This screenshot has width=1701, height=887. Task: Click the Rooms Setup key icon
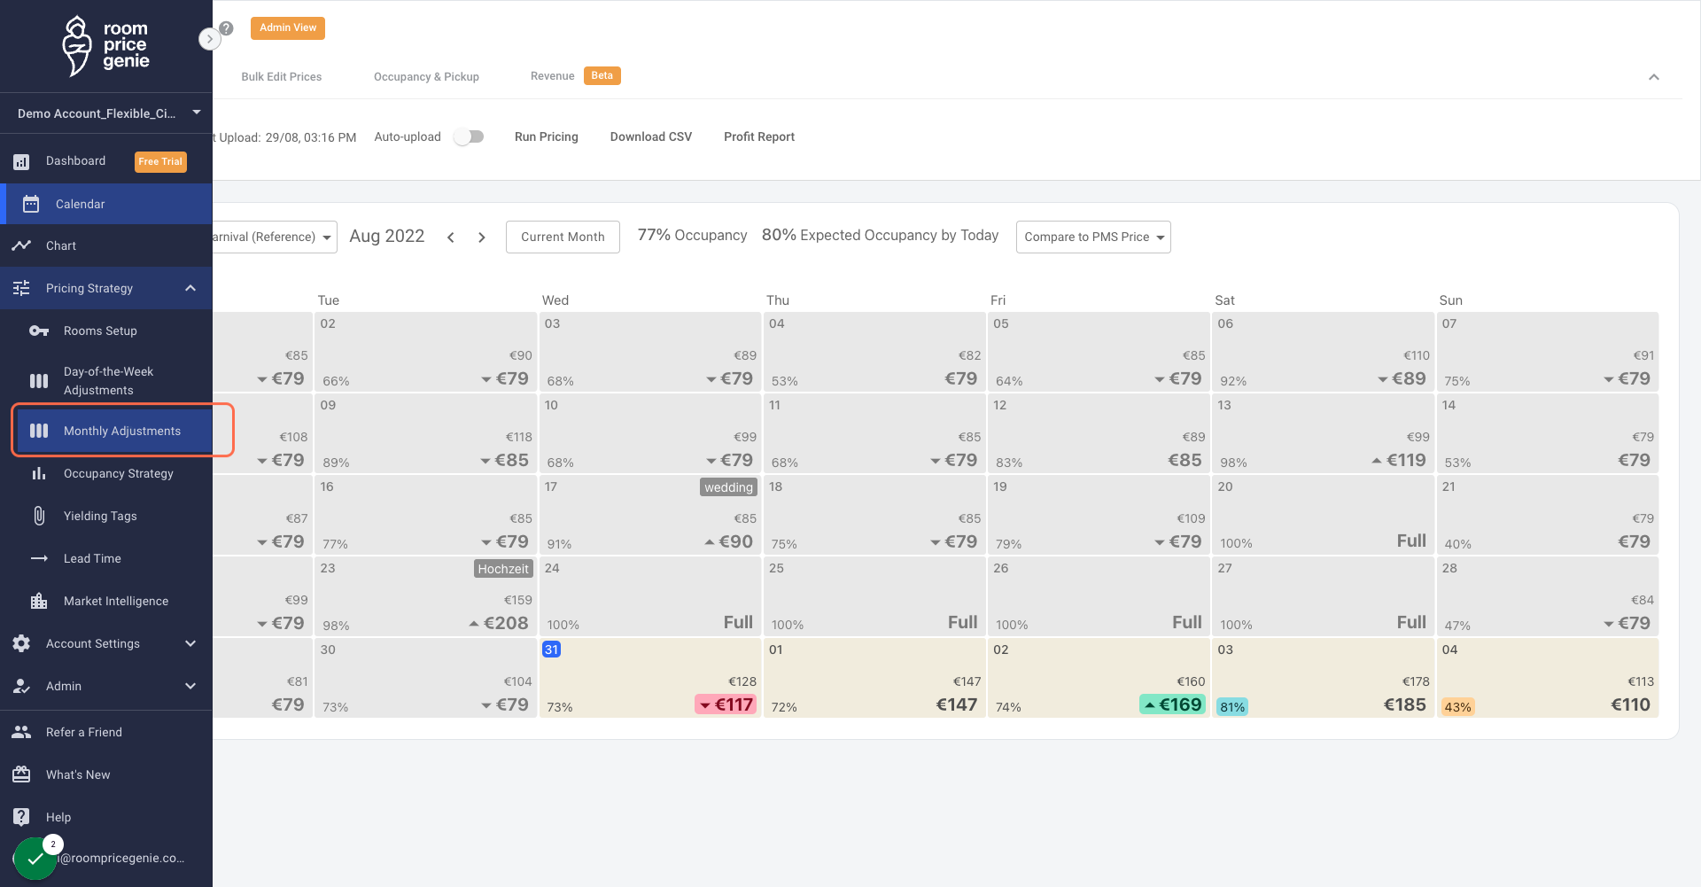coord(39,331)
